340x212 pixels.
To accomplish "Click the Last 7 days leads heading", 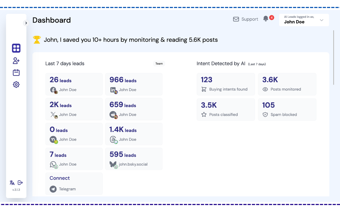I will (x=65, y=64).
